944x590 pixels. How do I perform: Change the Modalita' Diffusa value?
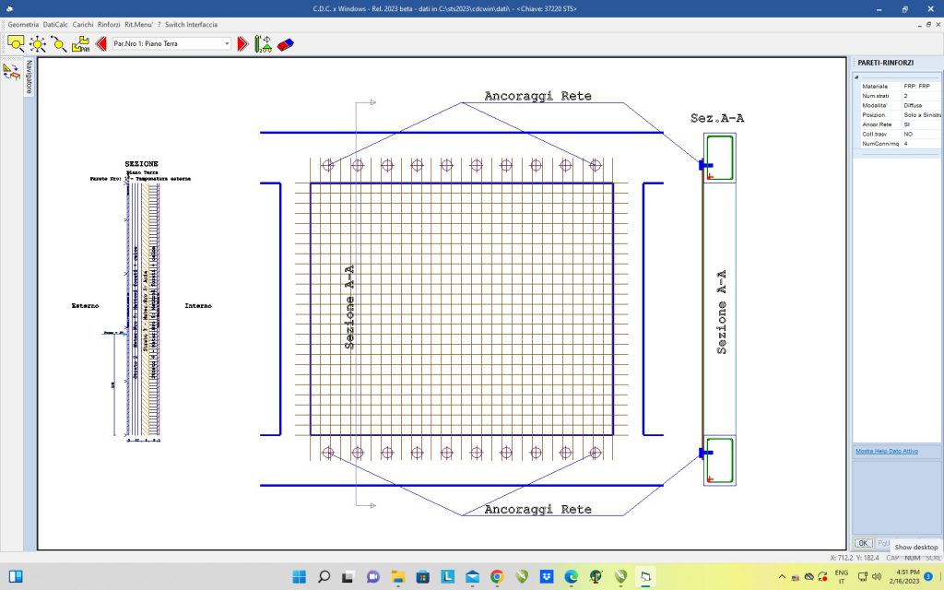point(921,105)
